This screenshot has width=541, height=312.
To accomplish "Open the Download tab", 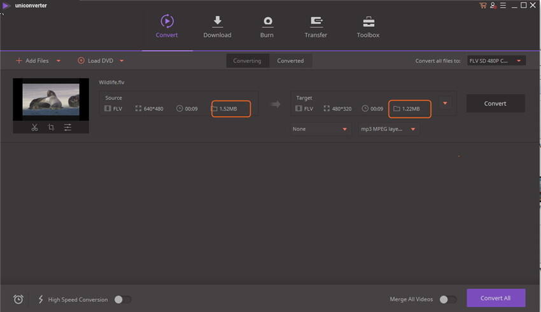I will [218, 27].
